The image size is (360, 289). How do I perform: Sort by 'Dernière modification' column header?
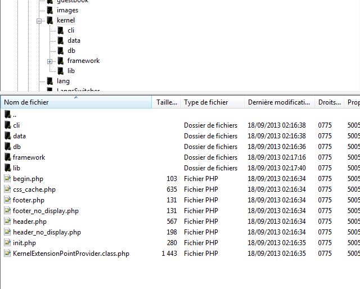tap(278, 102)
